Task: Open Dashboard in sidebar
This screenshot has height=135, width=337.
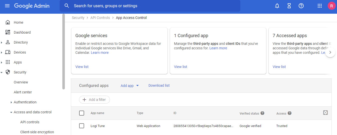Action: click(22, 32)
